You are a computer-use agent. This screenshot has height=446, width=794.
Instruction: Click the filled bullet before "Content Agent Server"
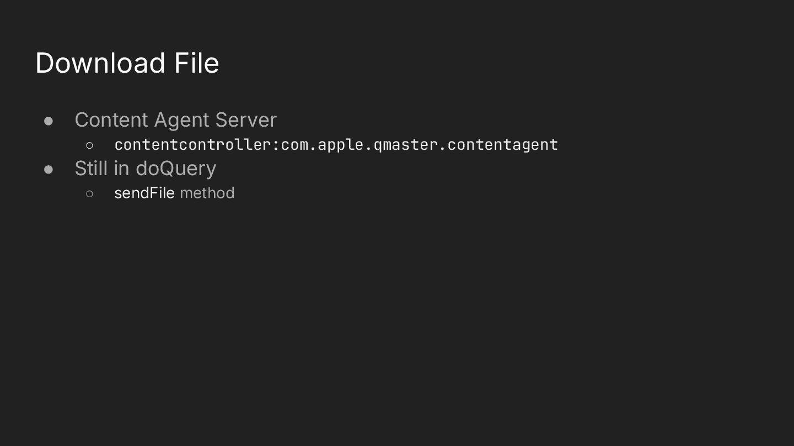pyautogui.click(x=49, y=121)
